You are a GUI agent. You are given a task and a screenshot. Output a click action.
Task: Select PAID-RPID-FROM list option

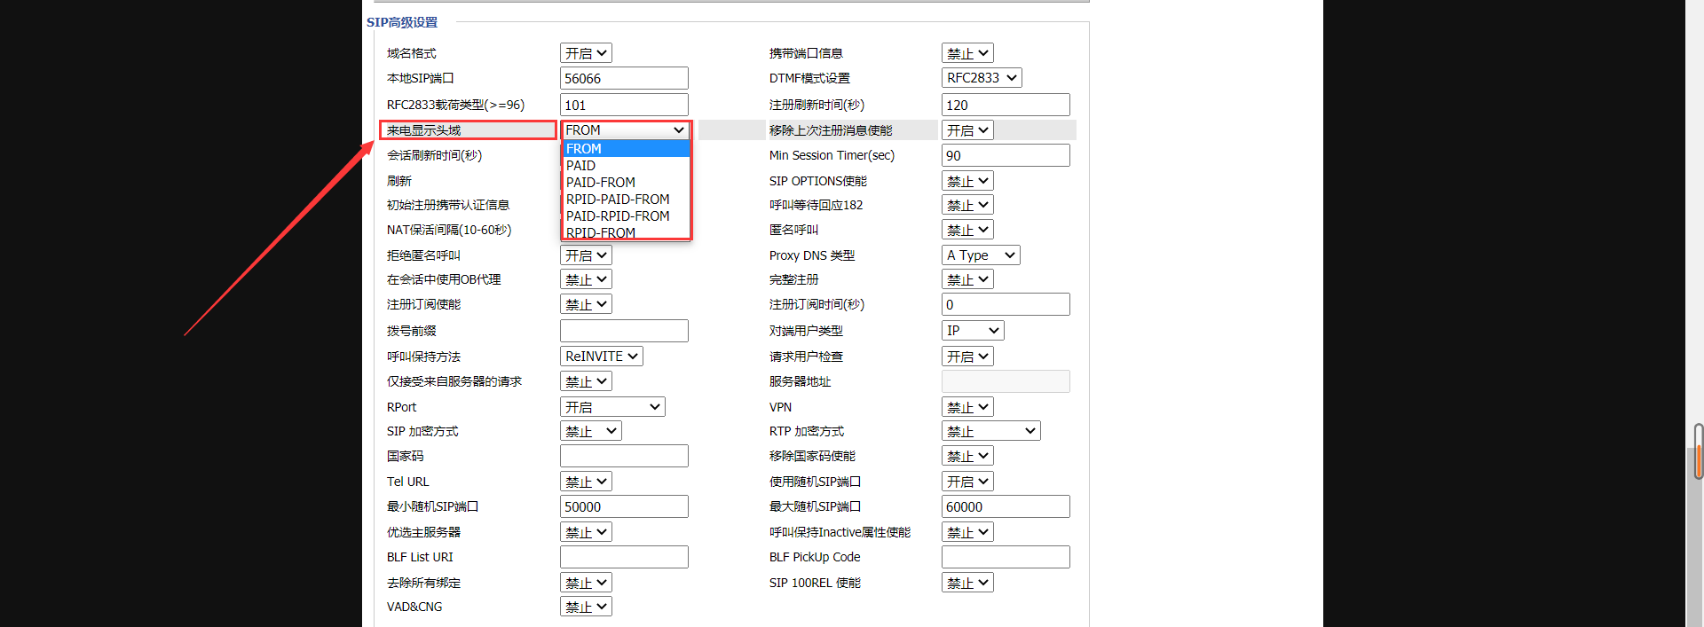click(618, 216)
